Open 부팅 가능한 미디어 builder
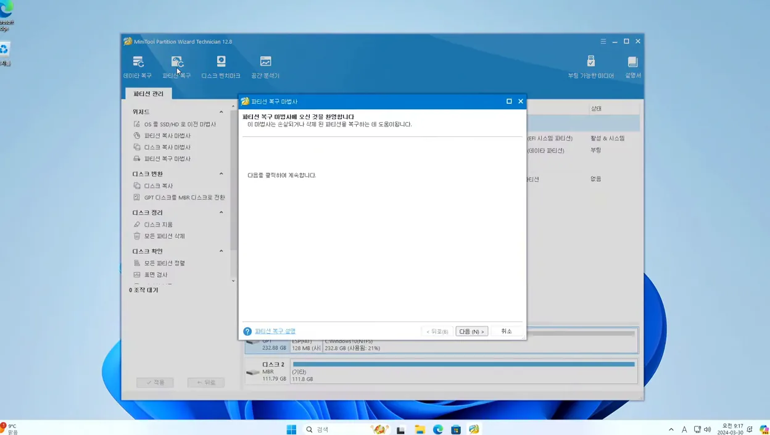 click(590, 67)
